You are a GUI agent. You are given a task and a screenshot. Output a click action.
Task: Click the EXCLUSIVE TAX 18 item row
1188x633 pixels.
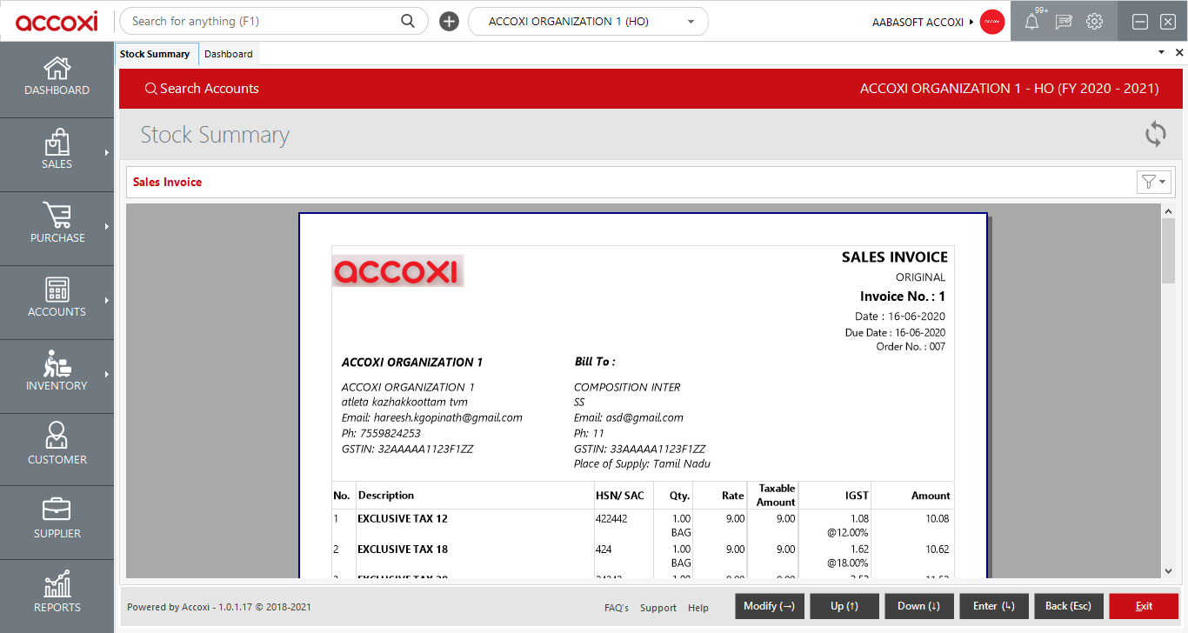643,556
